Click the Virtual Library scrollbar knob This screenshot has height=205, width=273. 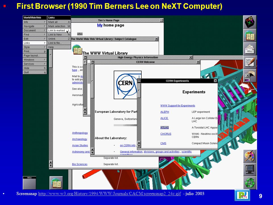(x=51, y=59)
